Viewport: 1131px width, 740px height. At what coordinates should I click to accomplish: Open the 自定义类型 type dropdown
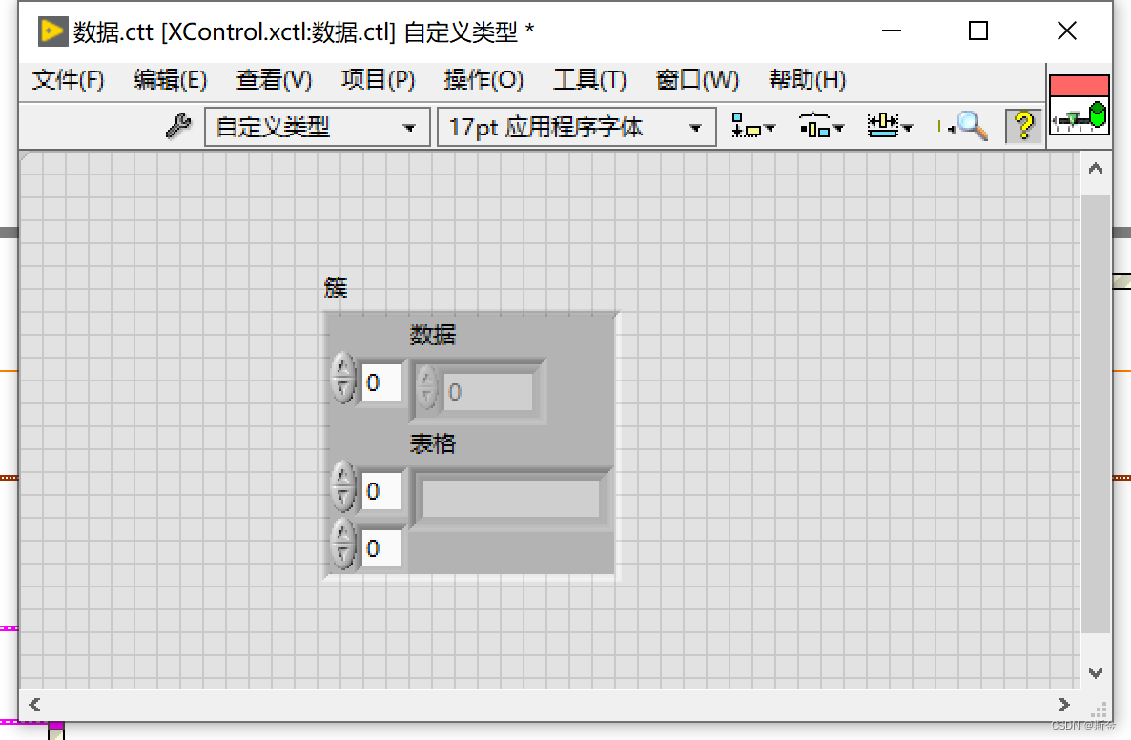click(x=317, y=126)
